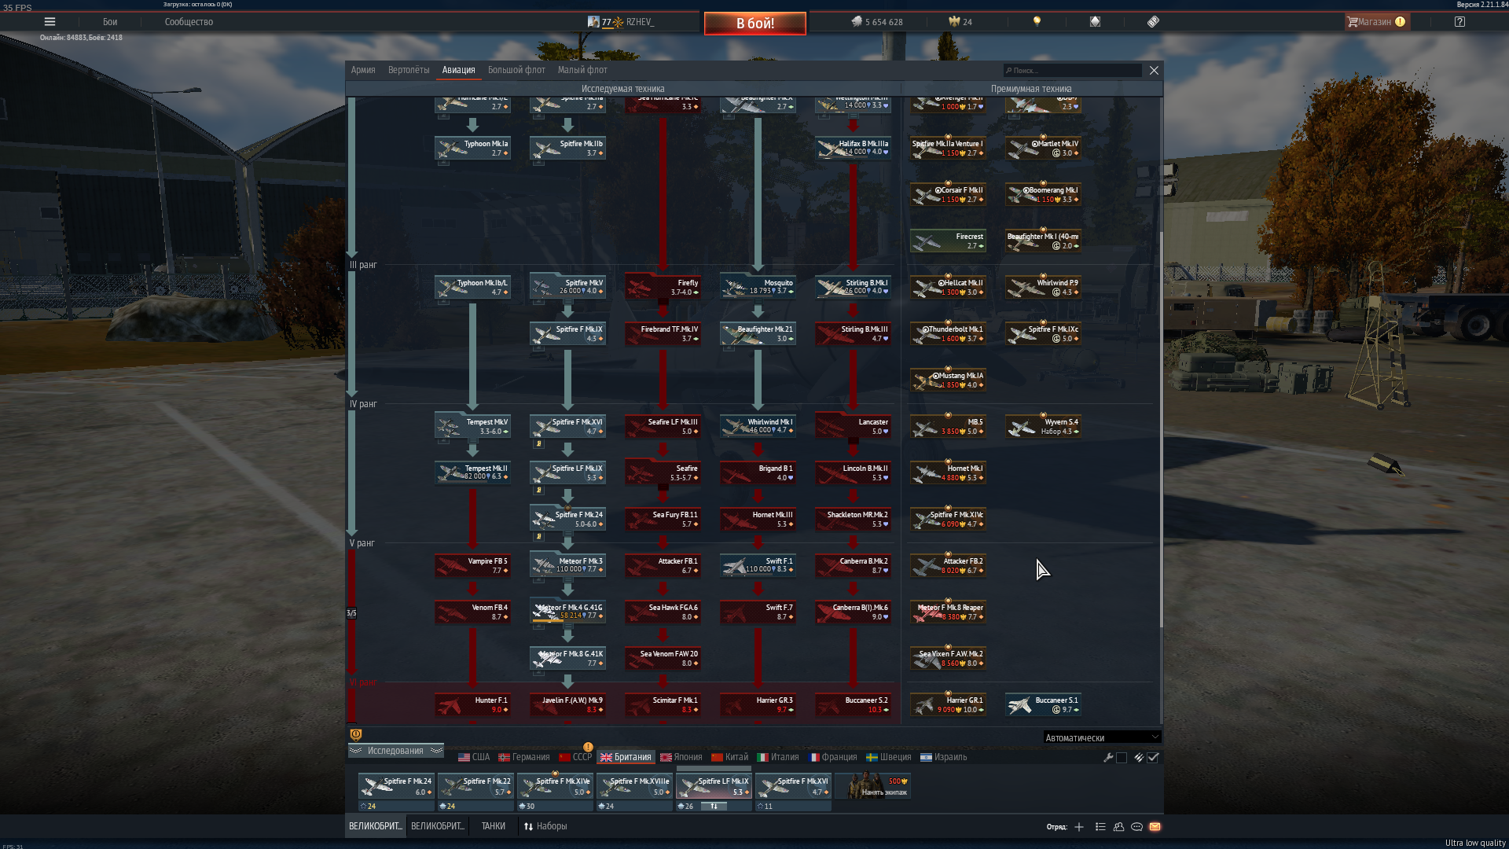Open the battle pass ticket icon
This screenshot has height=849, width=1509.
(x=1153, y=22)
